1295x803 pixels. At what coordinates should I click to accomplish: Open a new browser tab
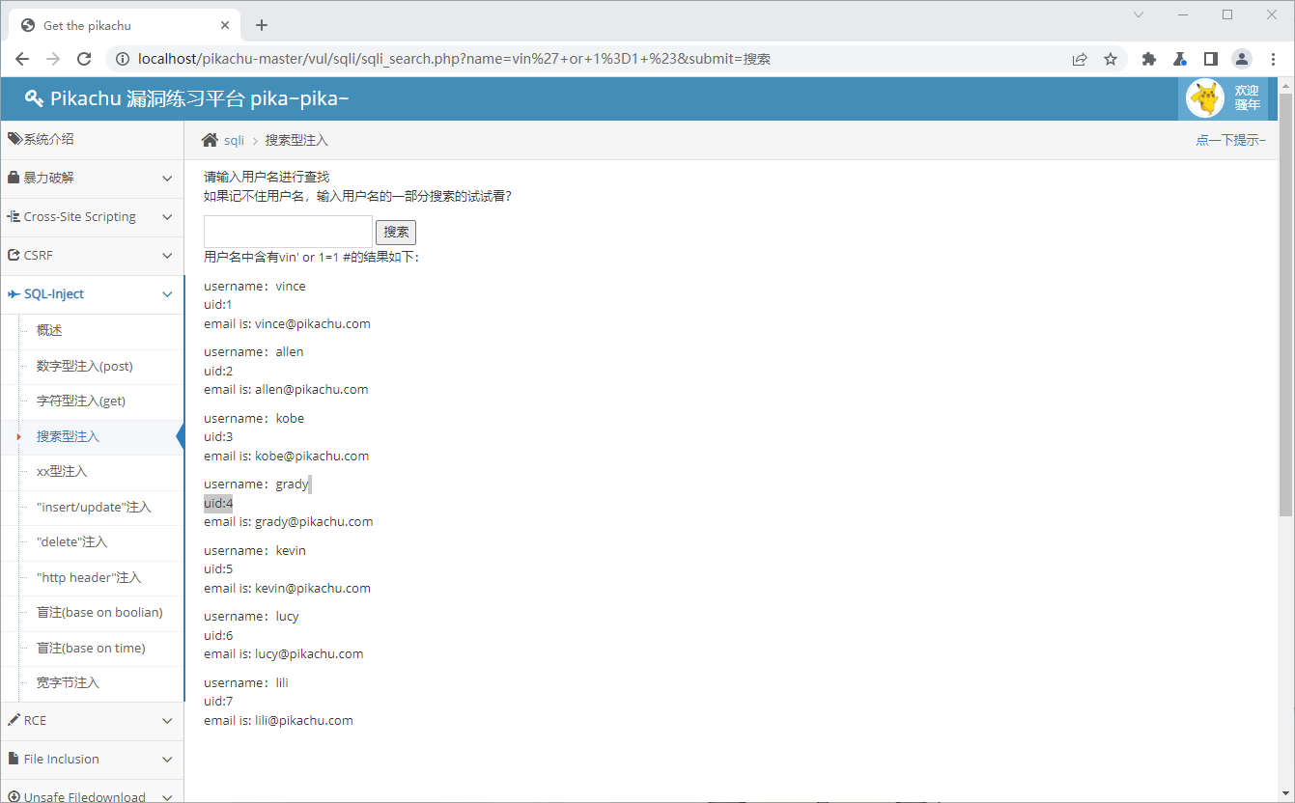point(262,25)
